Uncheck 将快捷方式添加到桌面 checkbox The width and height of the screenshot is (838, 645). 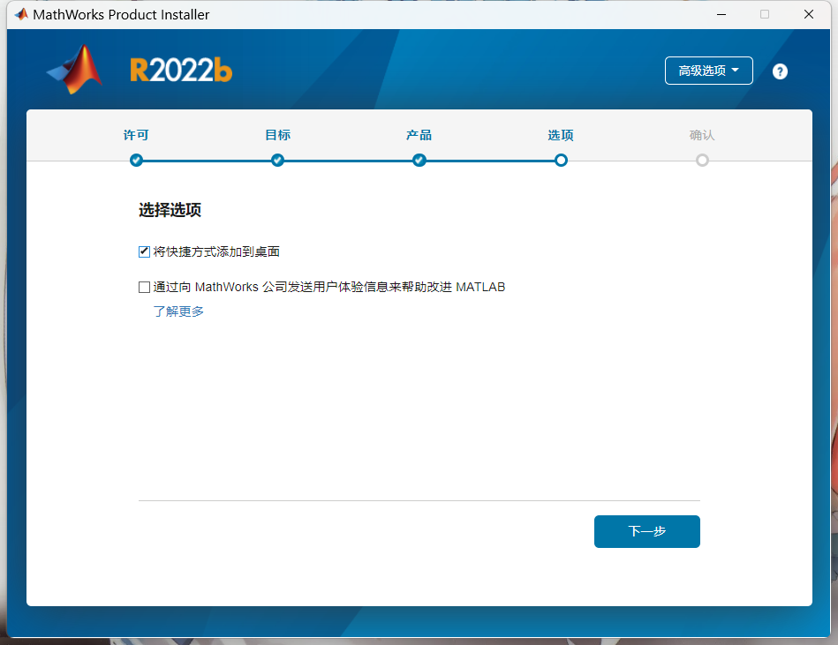(x=145, y=251)
